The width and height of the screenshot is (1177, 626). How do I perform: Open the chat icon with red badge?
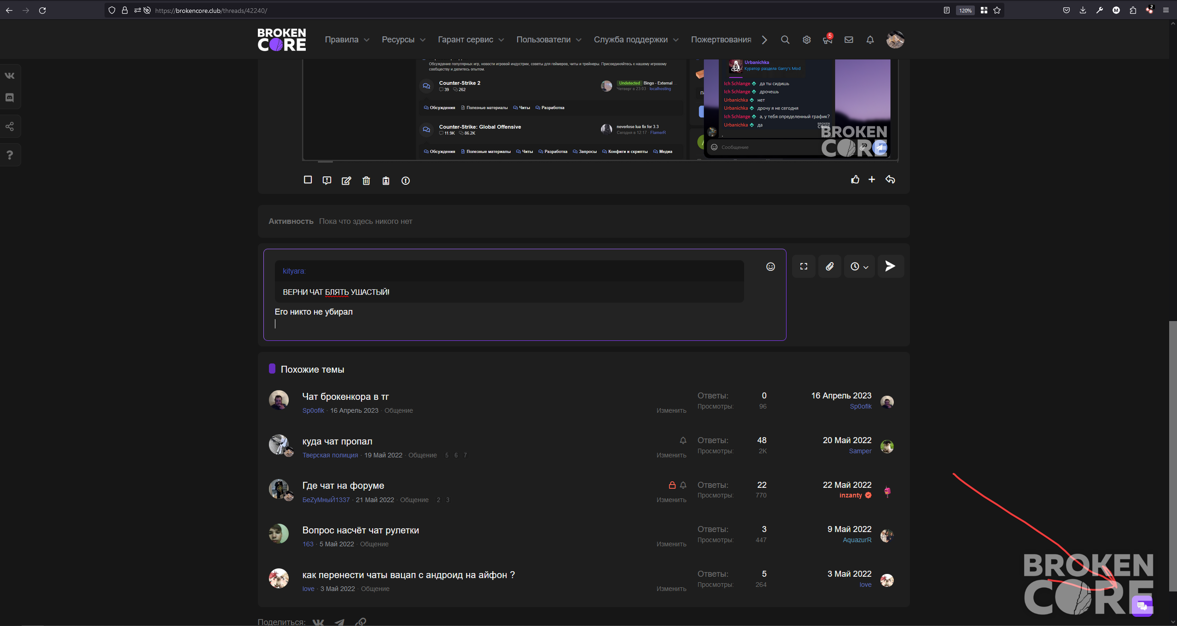[x=827, y=40]
